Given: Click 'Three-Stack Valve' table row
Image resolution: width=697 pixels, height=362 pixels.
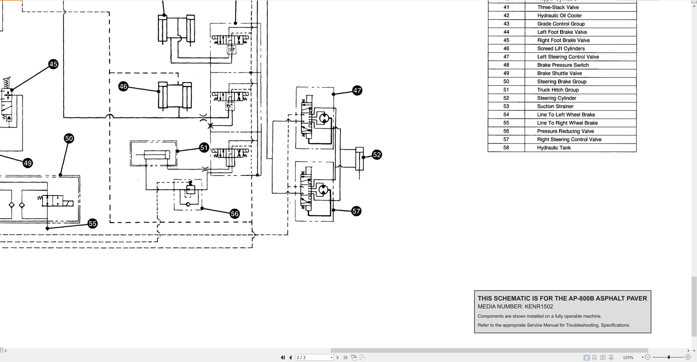Looking at the screenshot, I should click(x=562, y=7).
